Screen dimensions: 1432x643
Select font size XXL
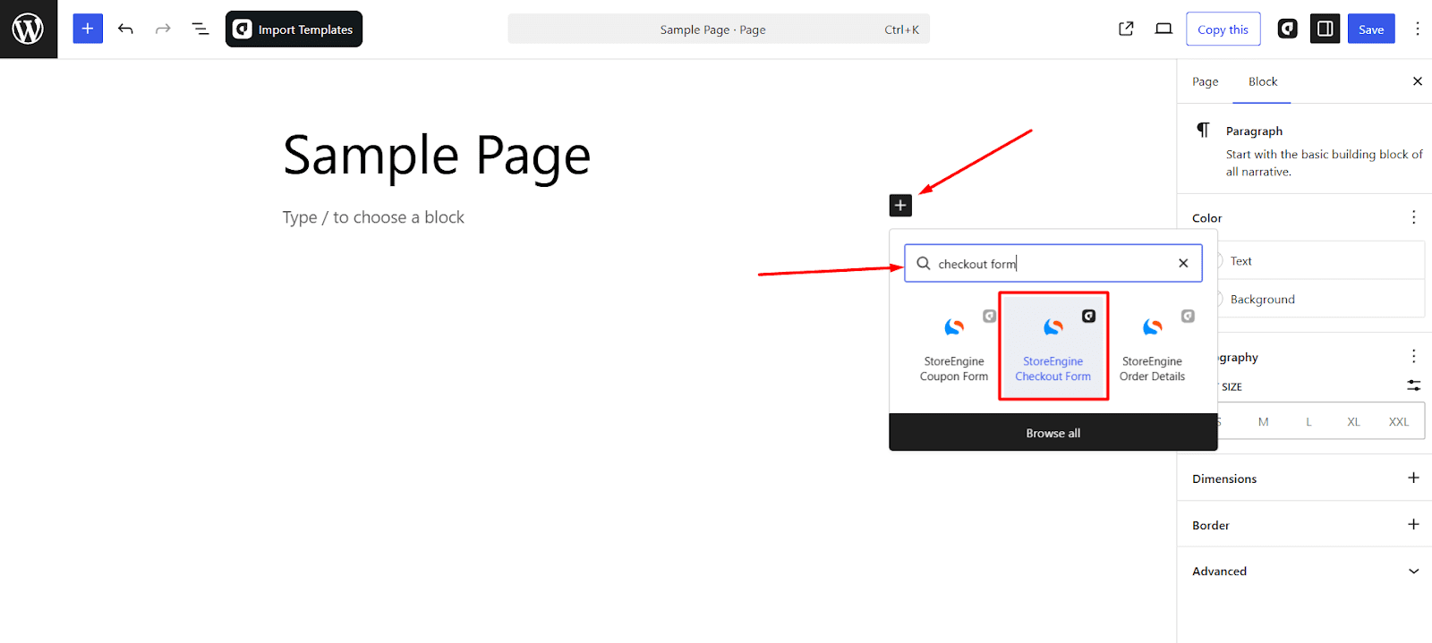pyautogui.click(x=1399, y=421)
